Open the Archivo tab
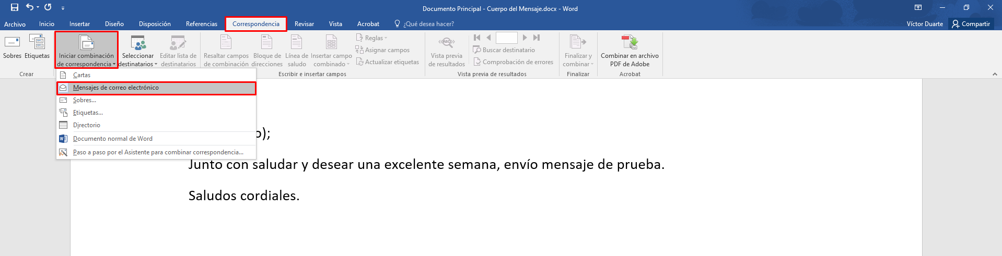The width and height of the screenshot is (1002, 256). coord(15,24)
